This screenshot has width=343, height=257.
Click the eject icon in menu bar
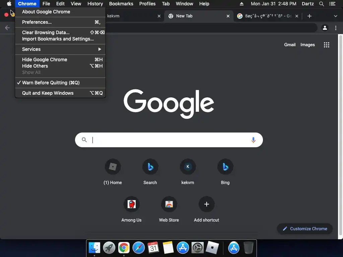[x=242, y=4]
